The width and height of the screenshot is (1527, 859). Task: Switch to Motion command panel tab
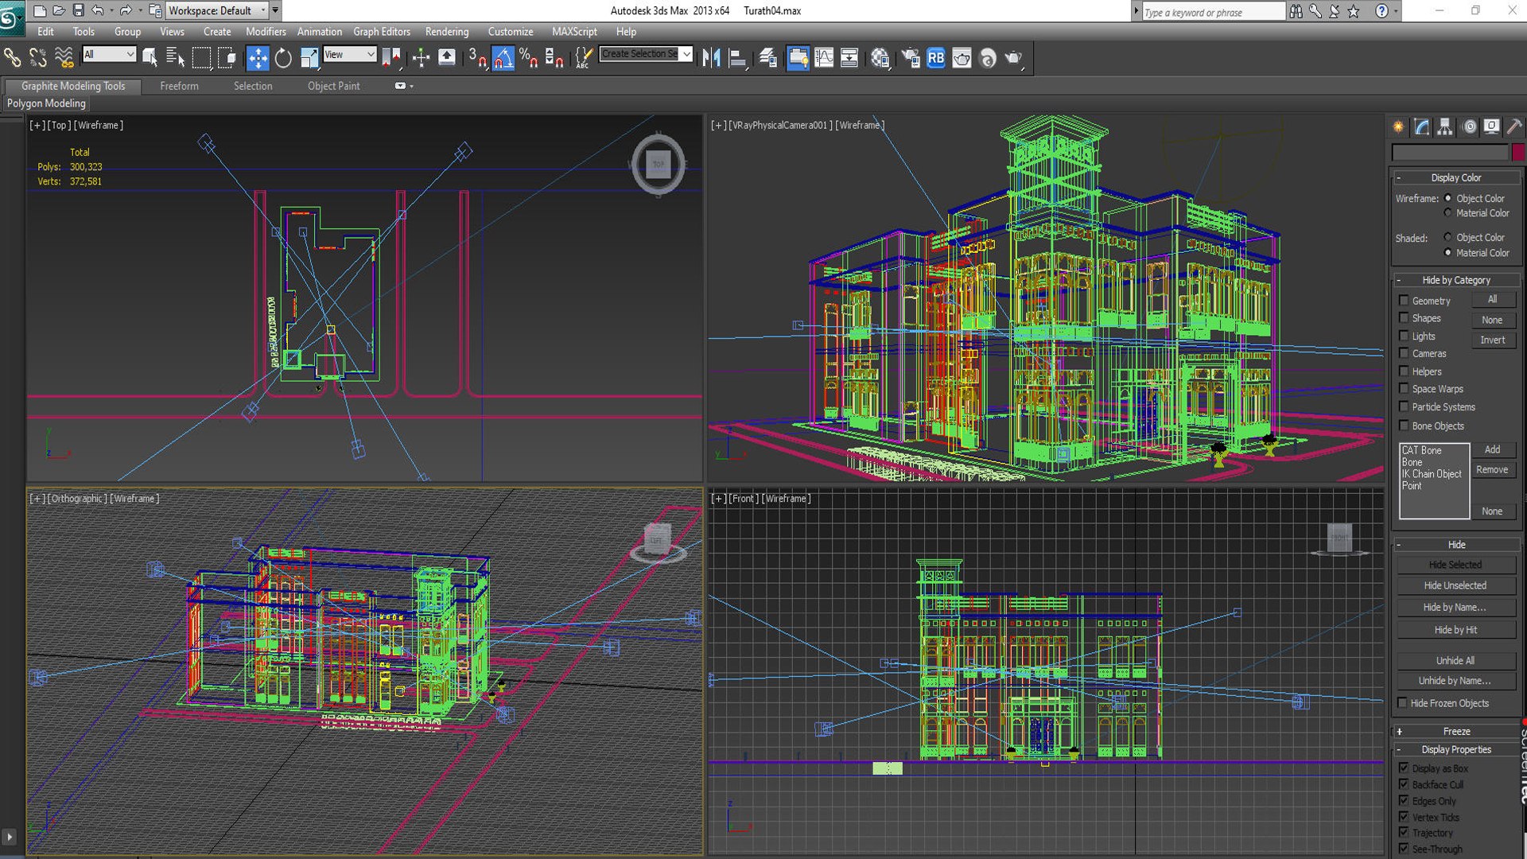tap(1469, 126)
